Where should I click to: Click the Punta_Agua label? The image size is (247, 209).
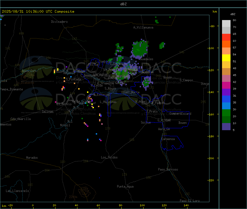(125, 187)
